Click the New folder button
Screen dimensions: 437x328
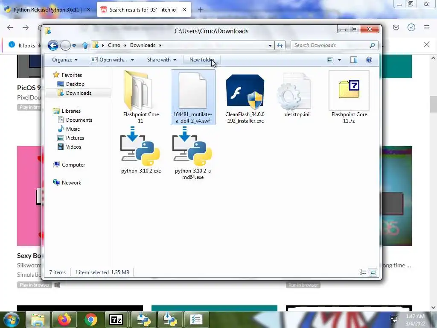202,60
